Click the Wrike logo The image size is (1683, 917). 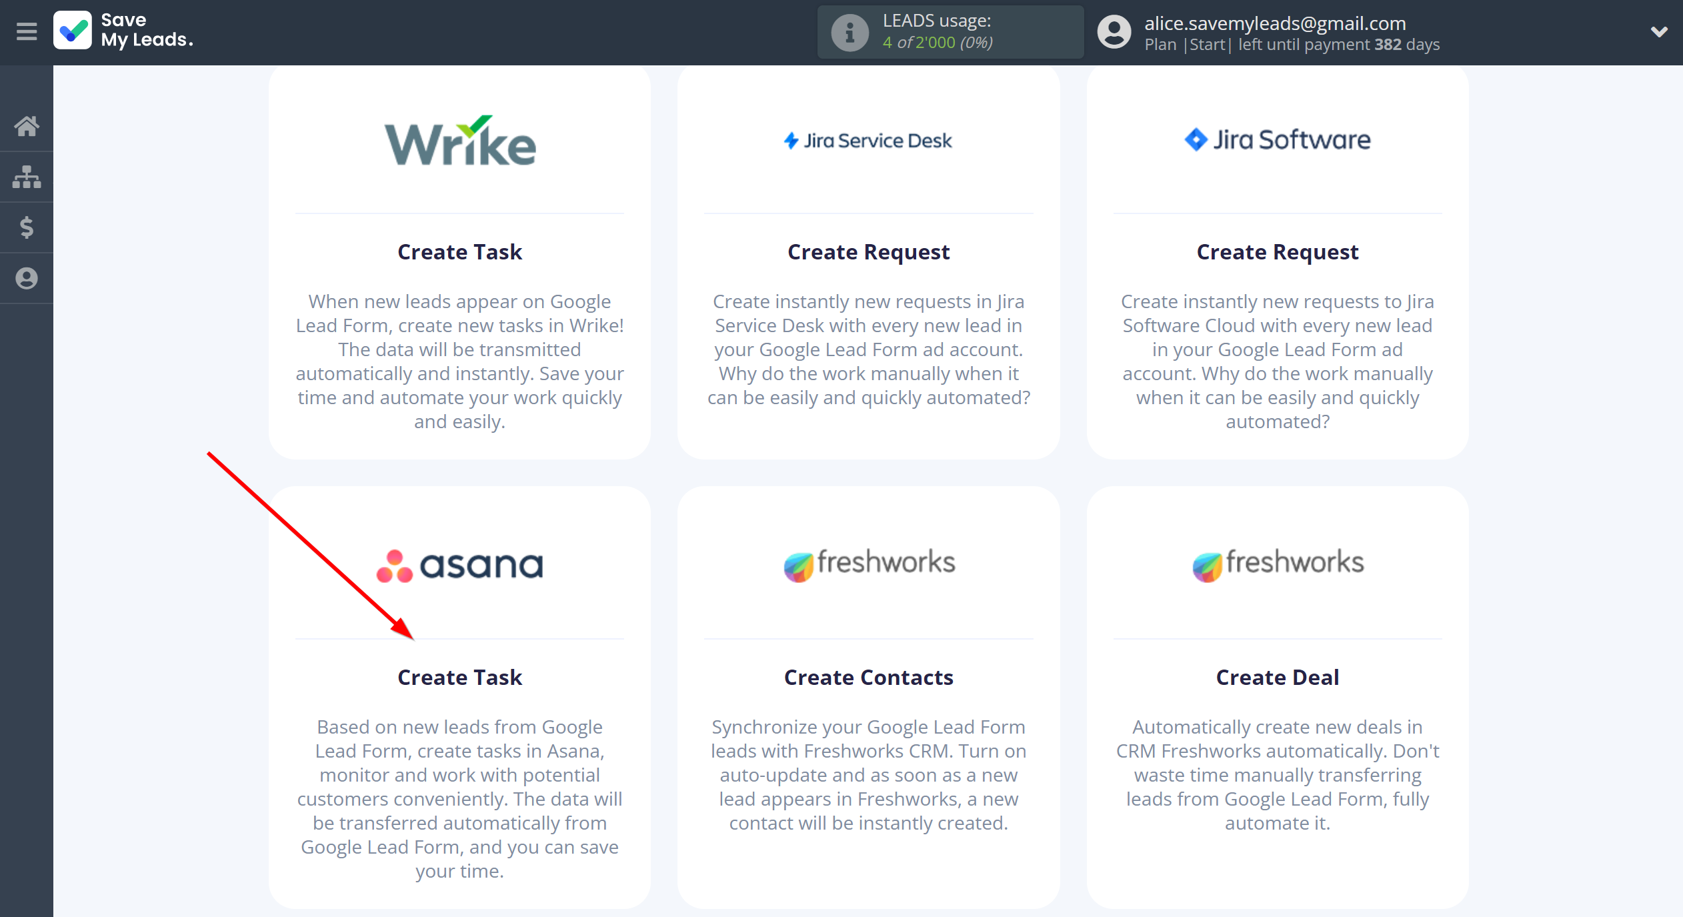[460, 140]
